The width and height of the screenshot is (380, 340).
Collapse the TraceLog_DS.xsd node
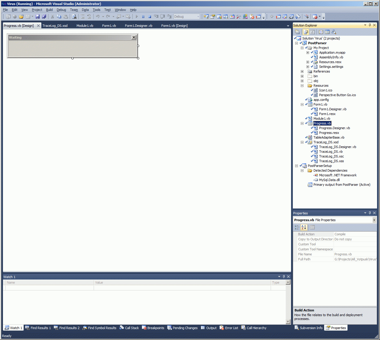[302, 142]
